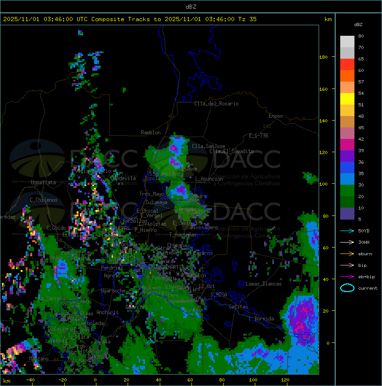The width and height of the screenshot is (382, 386).
Task: Click the 'Agrelo' map label
Action: click(112, 276)
